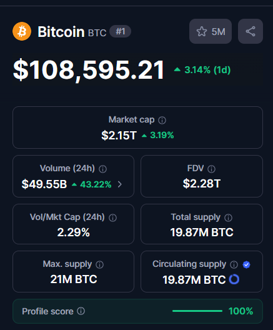Click info icon beside Vol/Mkt Cap (24h)

pos(112,218)
